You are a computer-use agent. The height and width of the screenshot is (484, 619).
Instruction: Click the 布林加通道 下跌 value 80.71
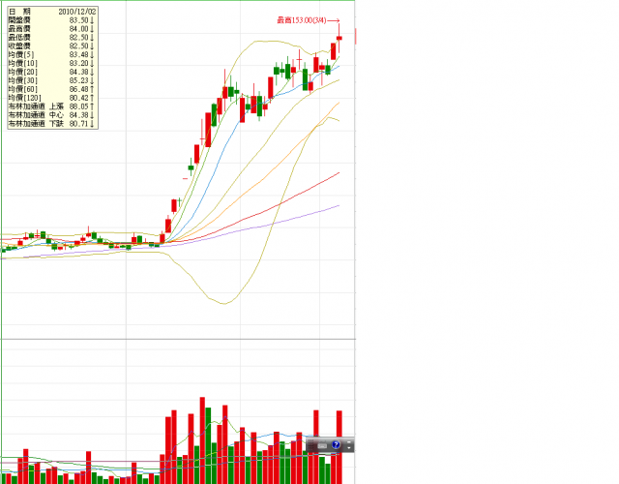(x=81, y=124)
